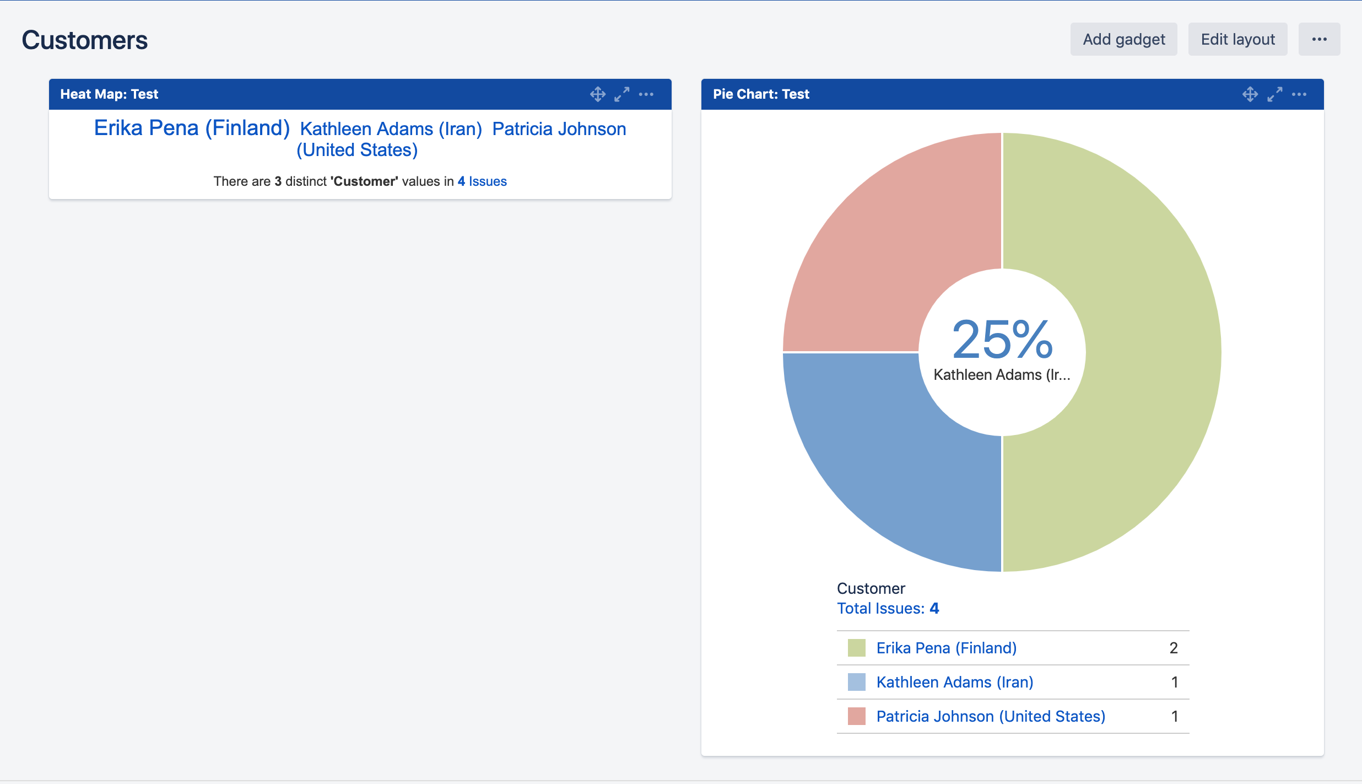Screen dimensions: 1362x784
Task: Open Kathleen Adams (Iran) heat map link
Action: coord(391,129)
